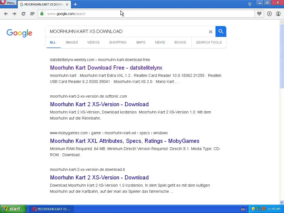Switch to the NEWS tab
Image resolution: width=284 pixels, height=213 pixels.
click(x=160, y=42)
